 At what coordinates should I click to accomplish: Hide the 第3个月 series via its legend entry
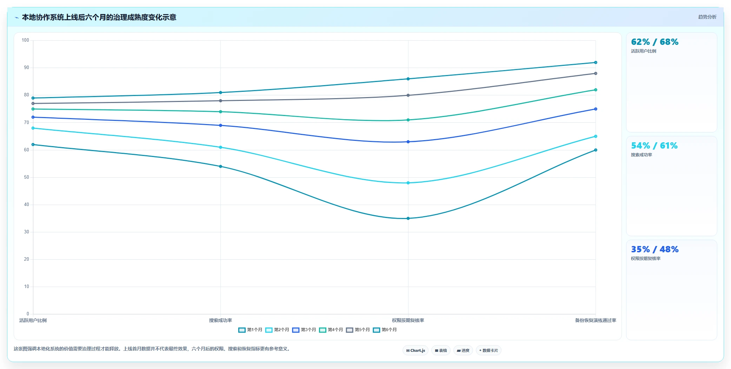click(304, 330)
